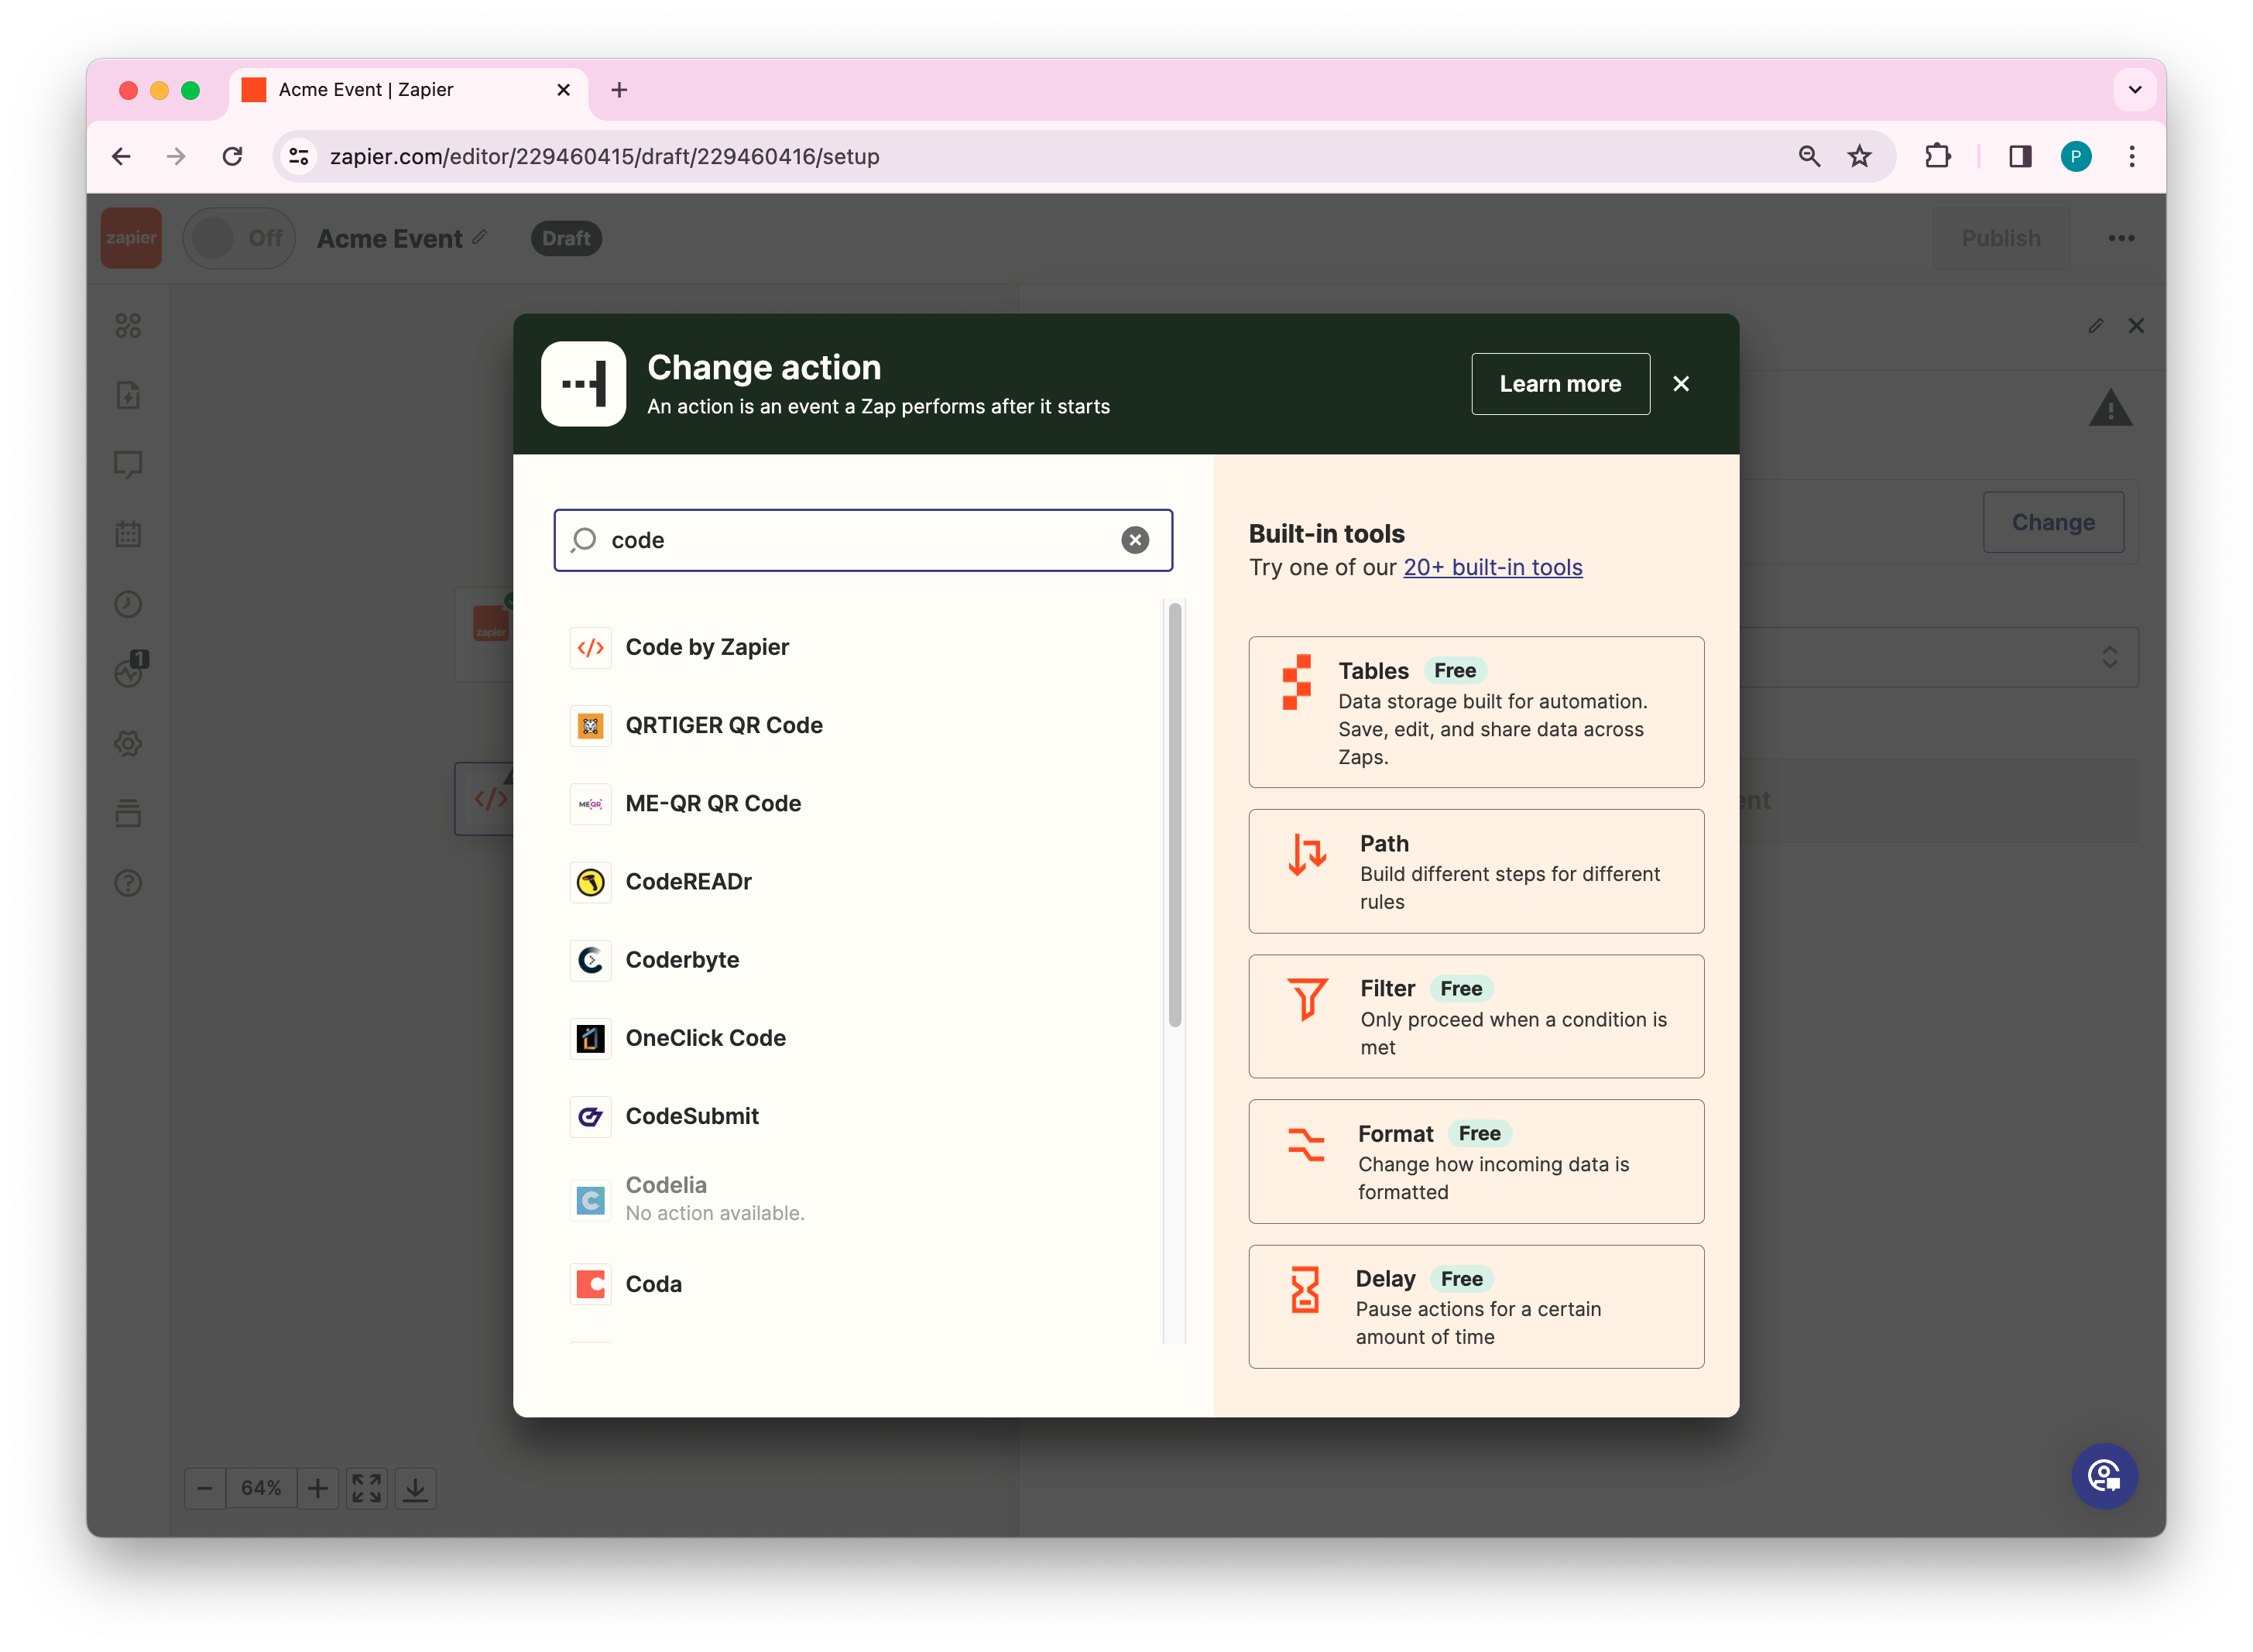Open the 20+ built-in tools link
The height and width of the screenshot is (1652, 2253).
click(1492, 567)
